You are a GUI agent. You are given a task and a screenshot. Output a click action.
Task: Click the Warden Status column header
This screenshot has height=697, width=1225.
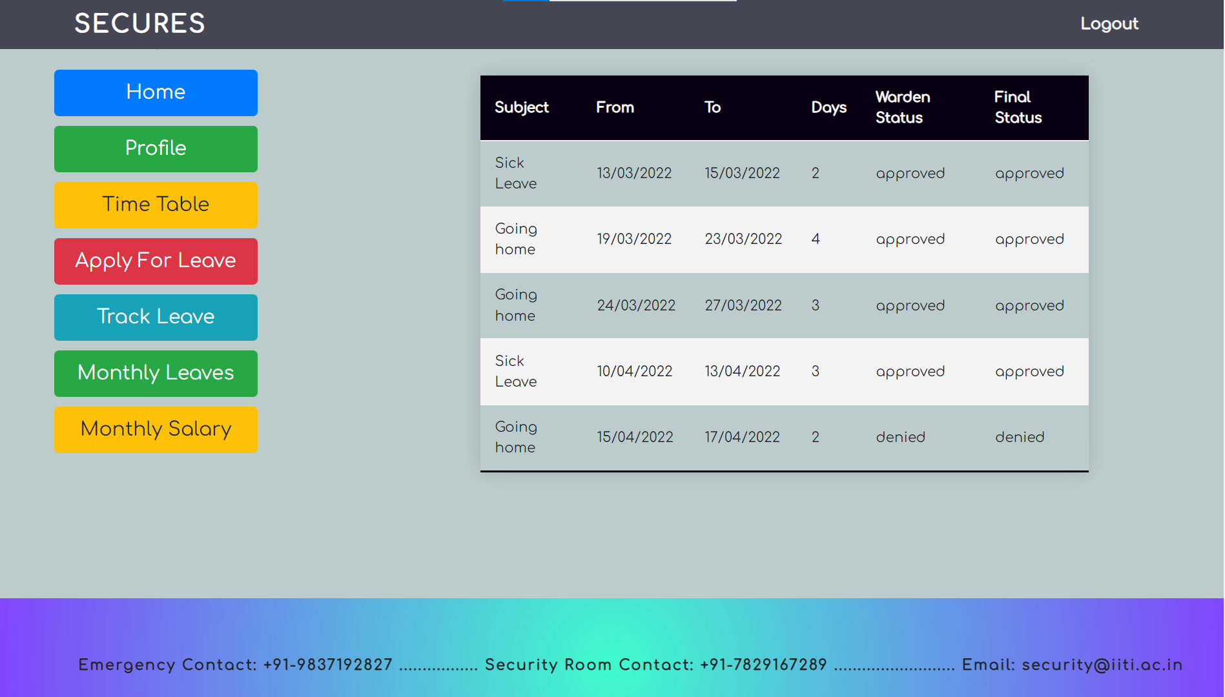903,107
